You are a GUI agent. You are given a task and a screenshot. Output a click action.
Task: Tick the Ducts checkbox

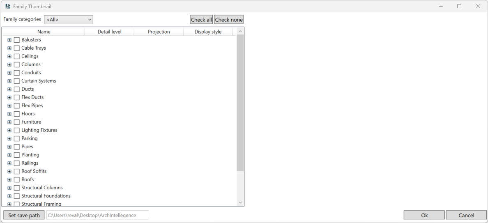pyautogui.click(x=17, y=89)
